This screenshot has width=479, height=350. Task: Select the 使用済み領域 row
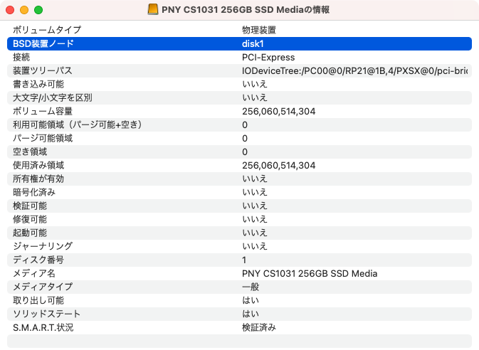pos(239,165)
